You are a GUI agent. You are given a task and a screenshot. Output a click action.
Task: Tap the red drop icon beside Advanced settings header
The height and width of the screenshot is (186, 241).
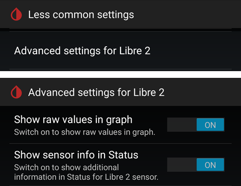[x=16, y=92]
